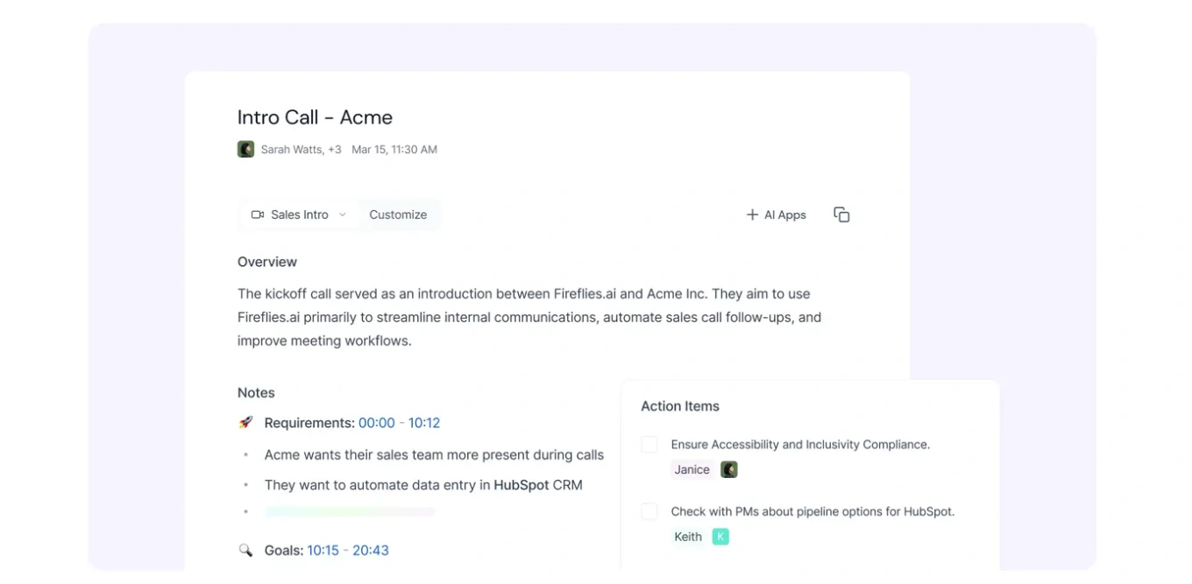Open the Customize tab
1192x584 pixels.
pyautogui.click(x=398, y=215)
